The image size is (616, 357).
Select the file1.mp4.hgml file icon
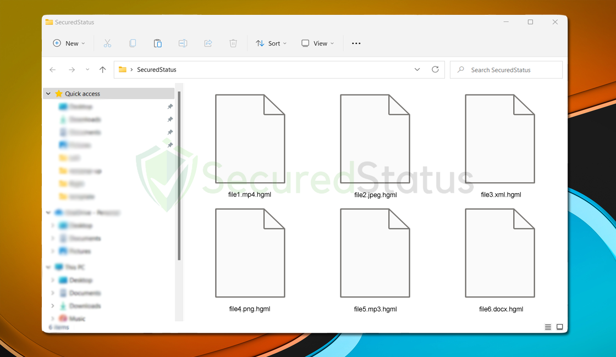click(250, 138)
